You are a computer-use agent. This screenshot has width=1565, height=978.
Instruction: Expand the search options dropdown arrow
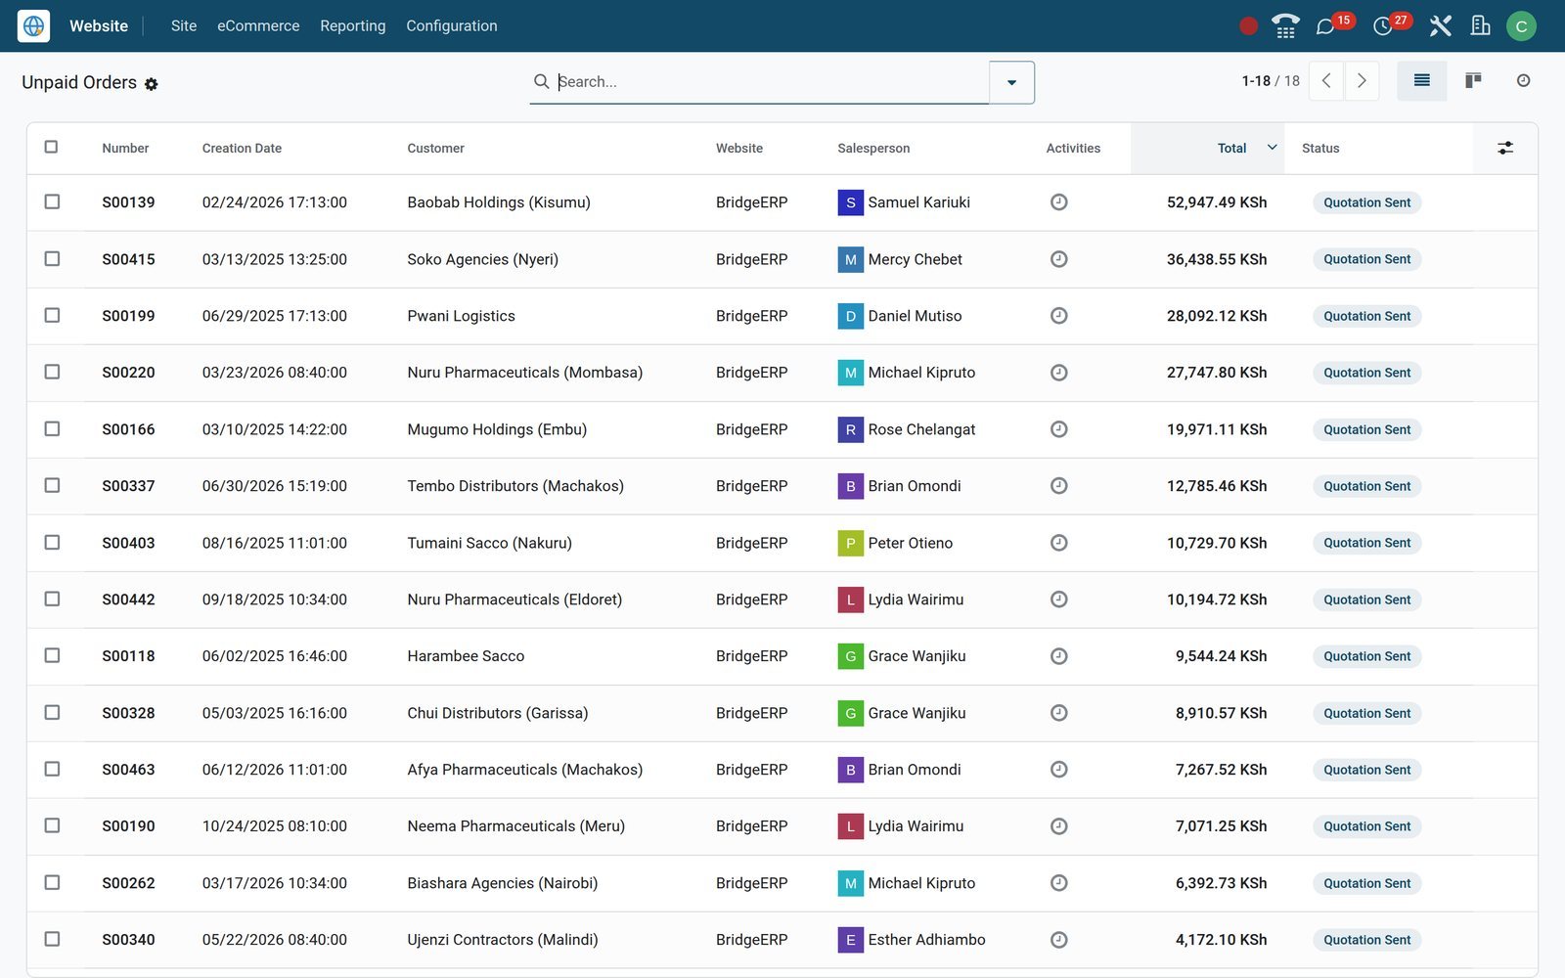coord(1011,82)
